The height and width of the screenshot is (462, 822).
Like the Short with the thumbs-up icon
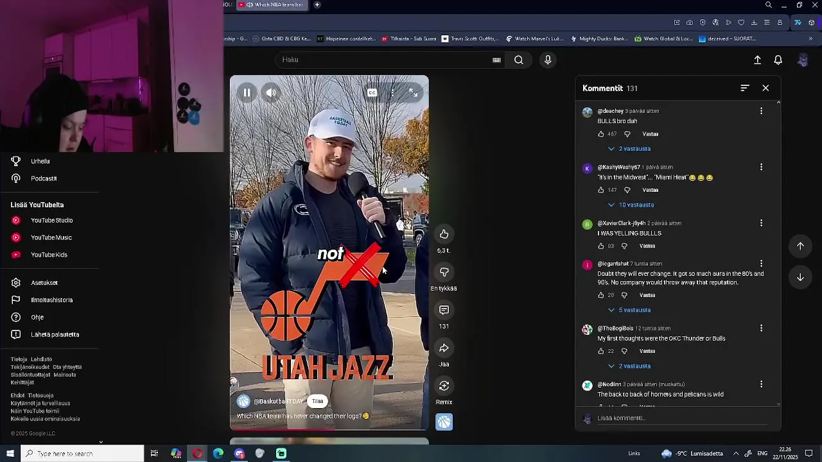click(444, 234)
